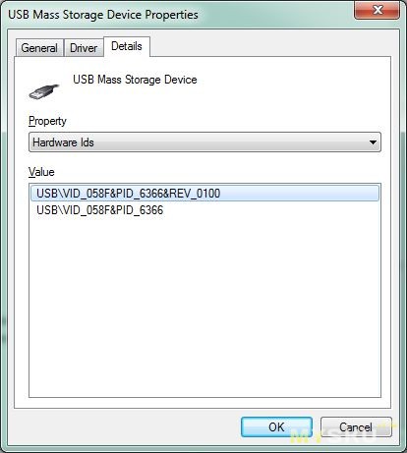Dismiss the dialog with Cancel
The height and width of the screenshot is (453, 407).
(356, 426)
